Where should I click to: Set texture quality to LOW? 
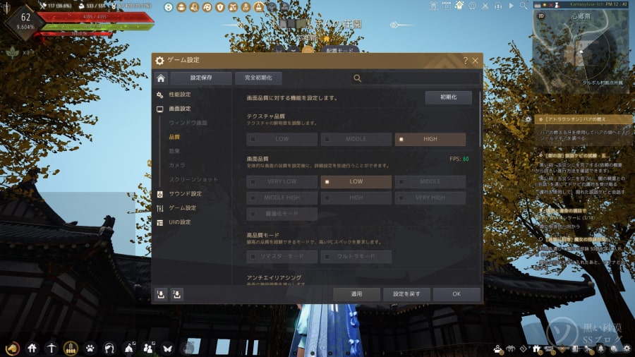pos(282,139)
